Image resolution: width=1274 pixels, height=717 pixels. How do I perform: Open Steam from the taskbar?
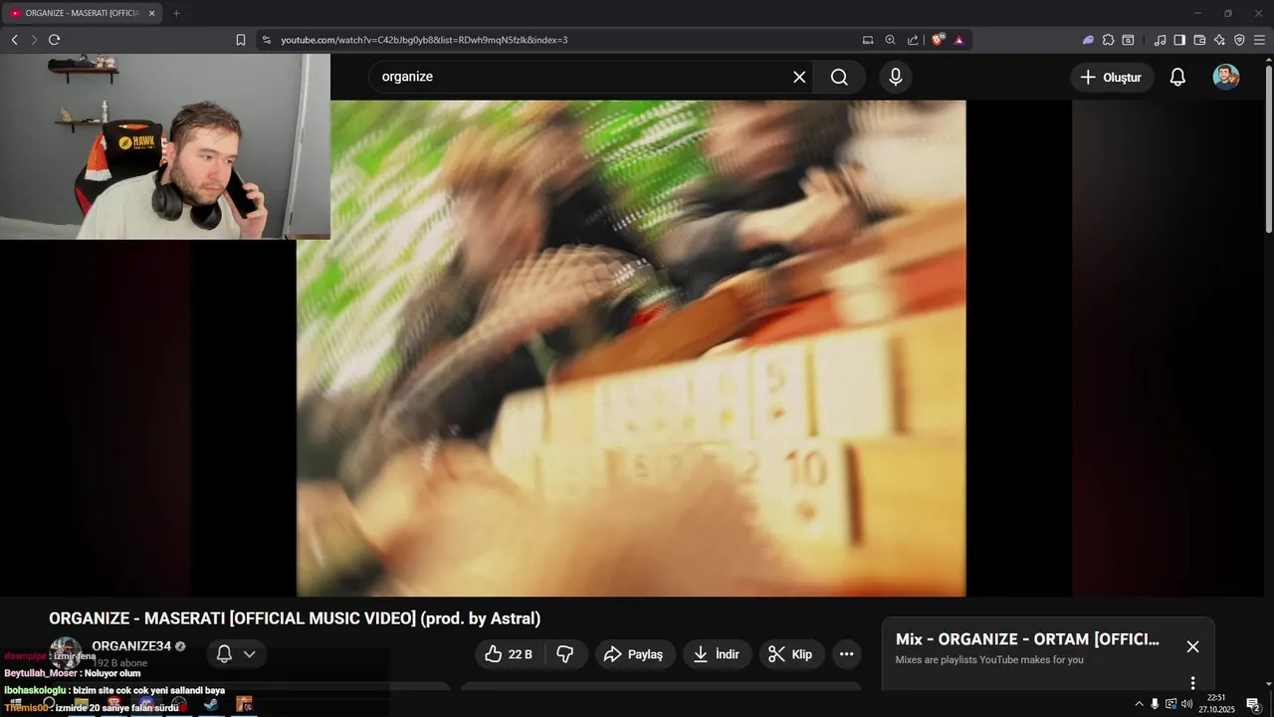click(211, 704)
